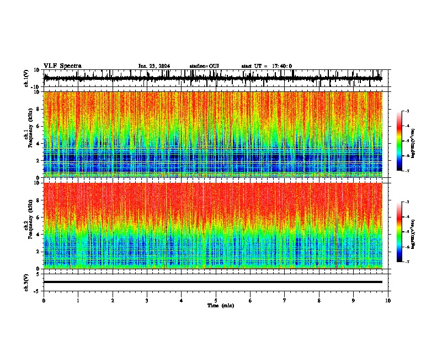Click the "ch.1(V)" waveform axis label
Screen dimensions: 437x337
click(26, 78)
